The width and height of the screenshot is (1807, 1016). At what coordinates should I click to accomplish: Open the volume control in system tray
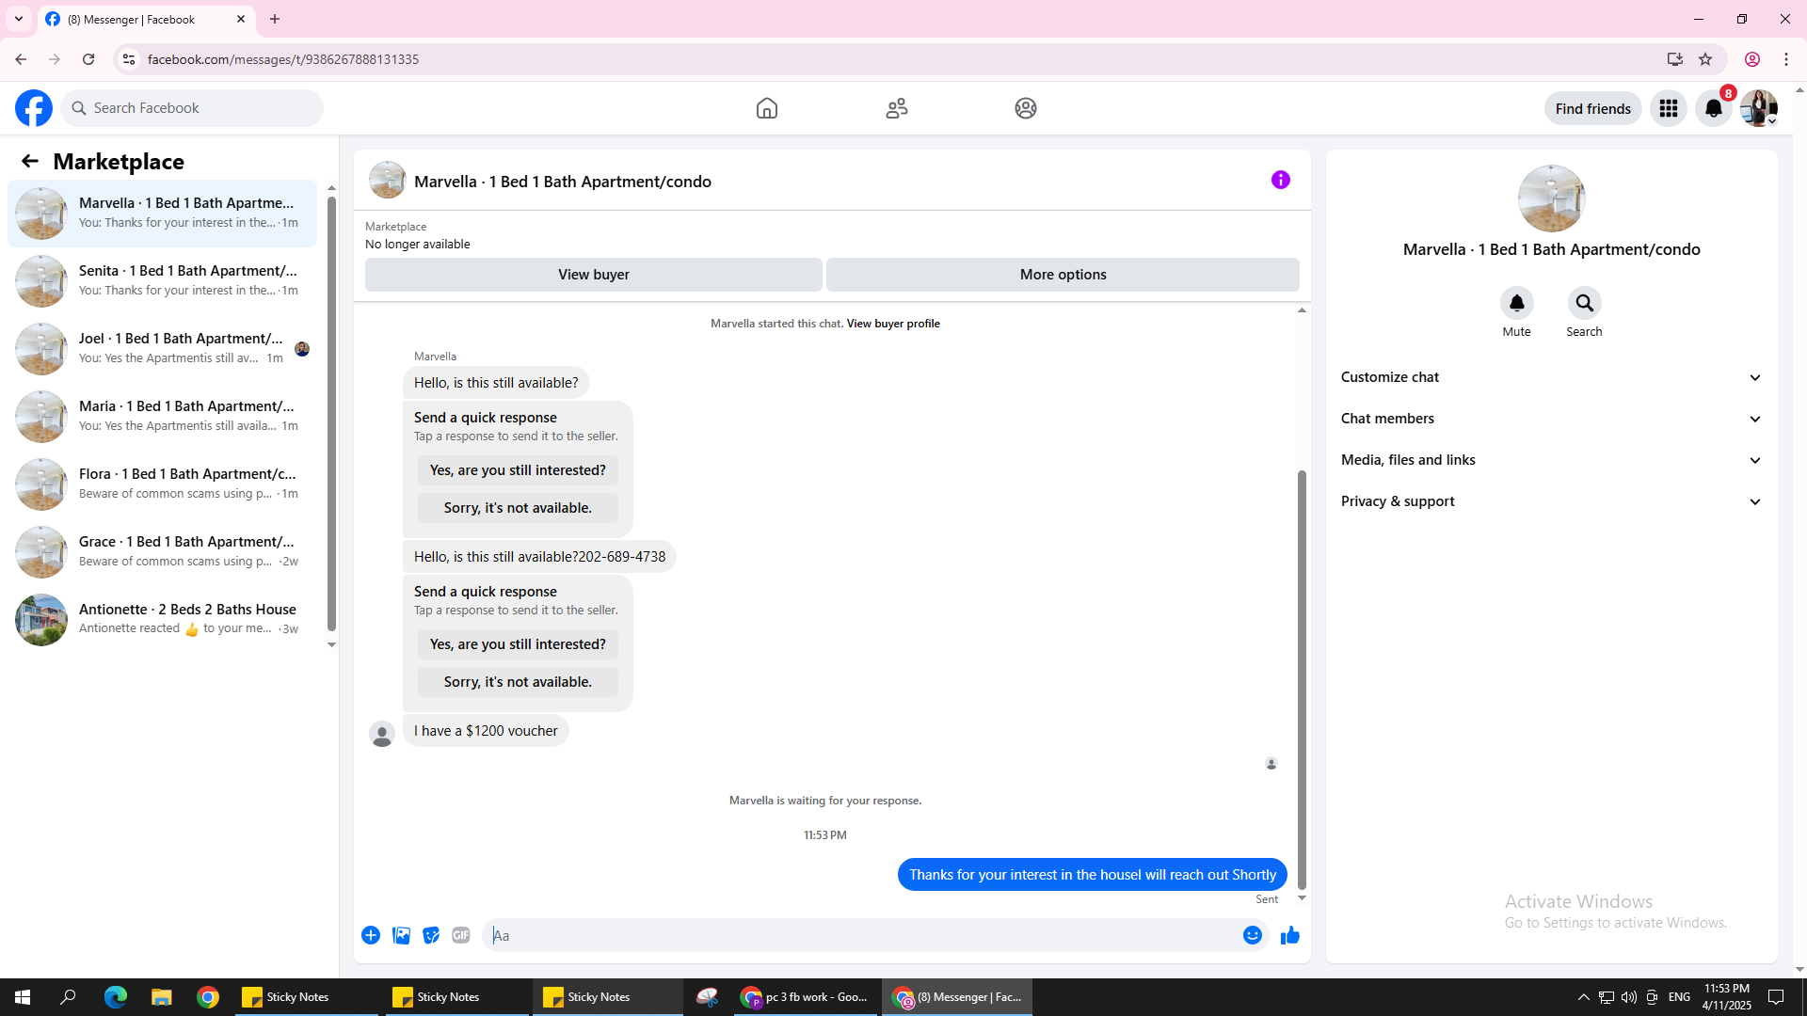(1629, 997)
